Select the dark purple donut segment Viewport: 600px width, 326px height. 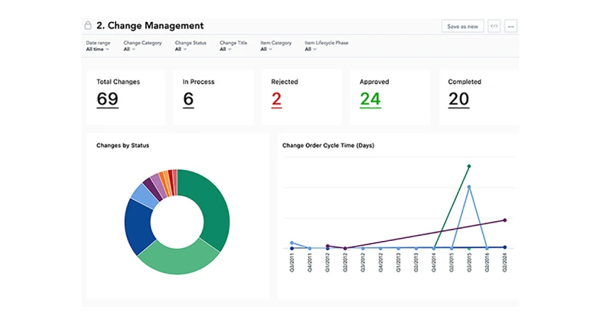(x=154, y=188)
